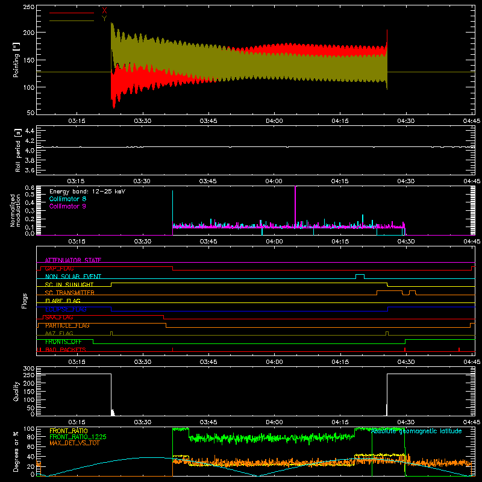Click the Roll period [s] axis title
The image size is (482, 482).
(17, 150)
